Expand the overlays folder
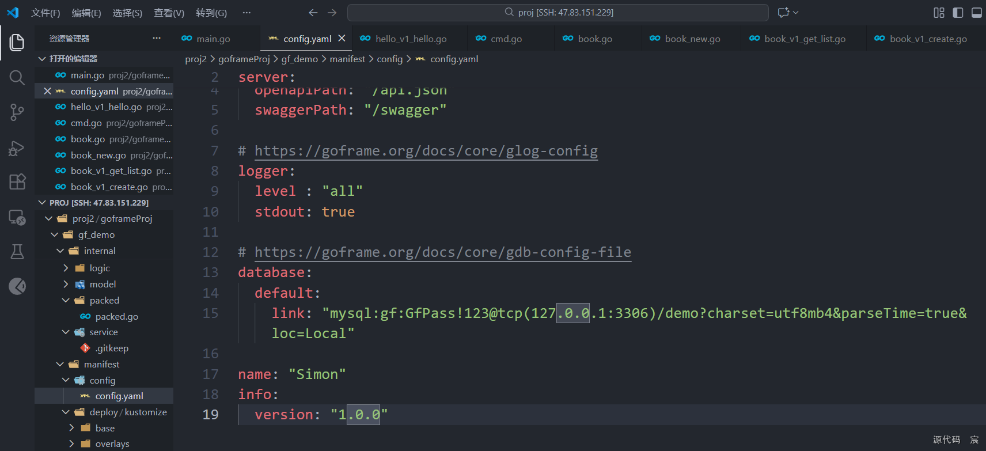Image resolution: width=986 pixels, height=451 pixels. (71, 444)
